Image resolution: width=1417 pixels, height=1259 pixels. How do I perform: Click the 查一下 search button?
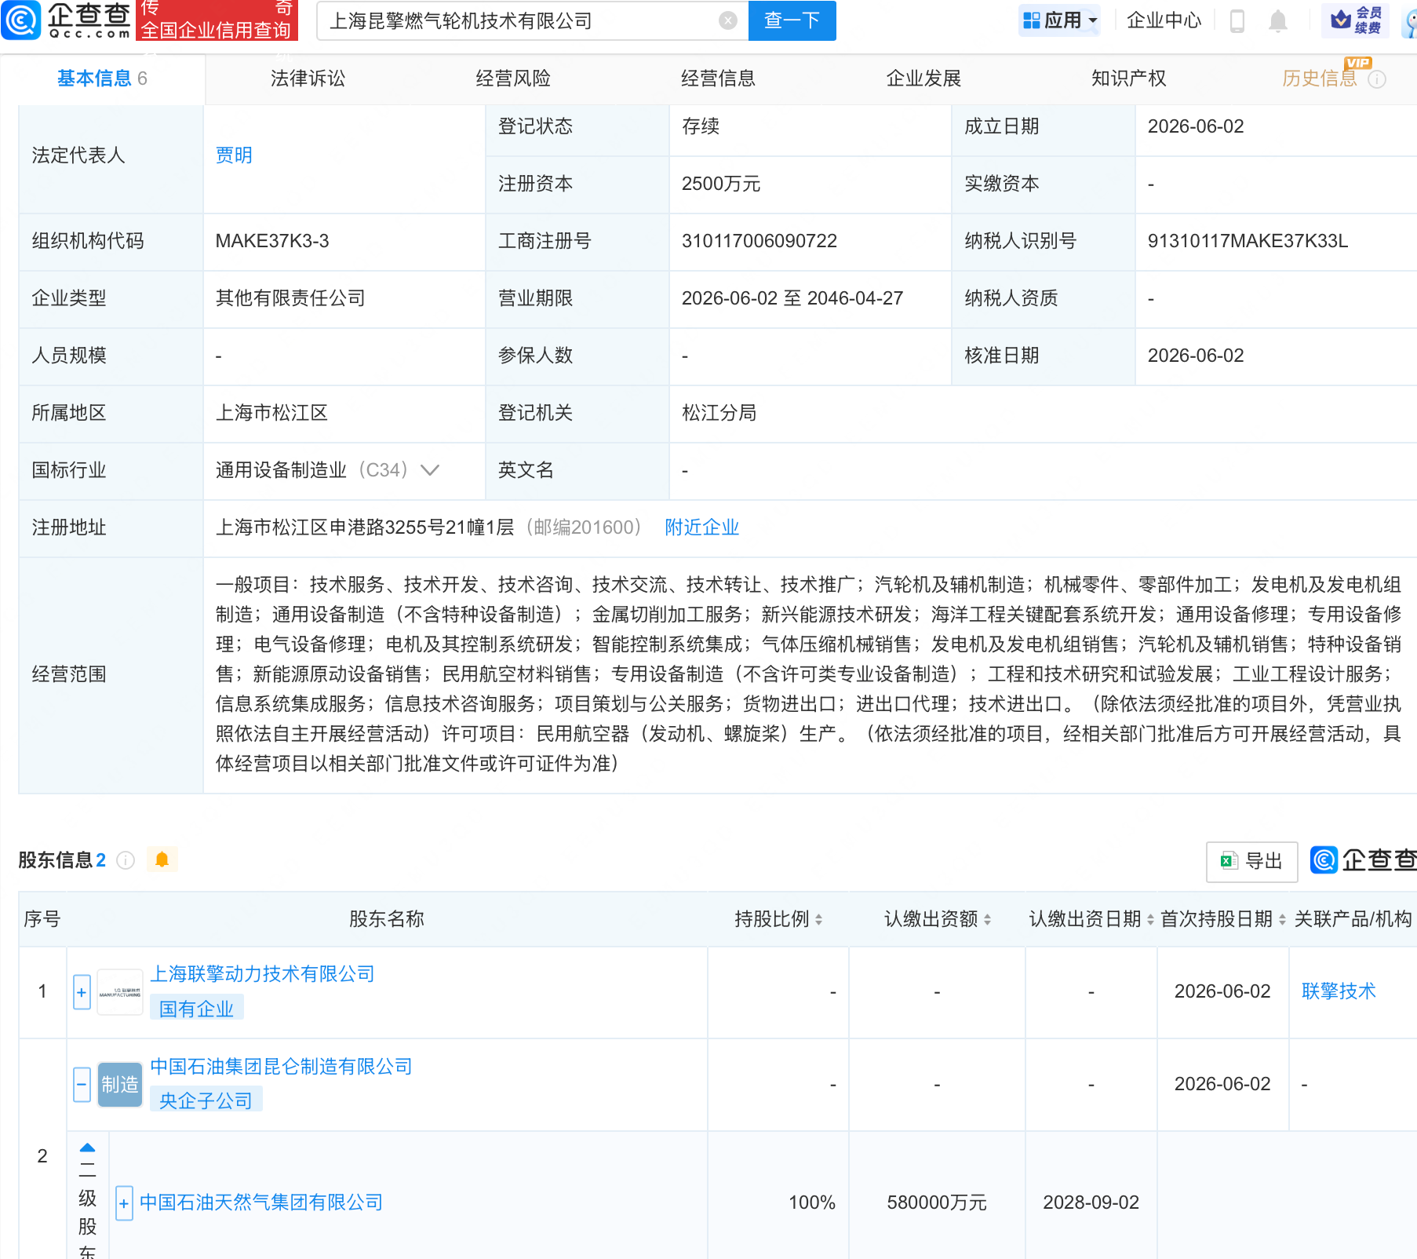click(792, 20)
